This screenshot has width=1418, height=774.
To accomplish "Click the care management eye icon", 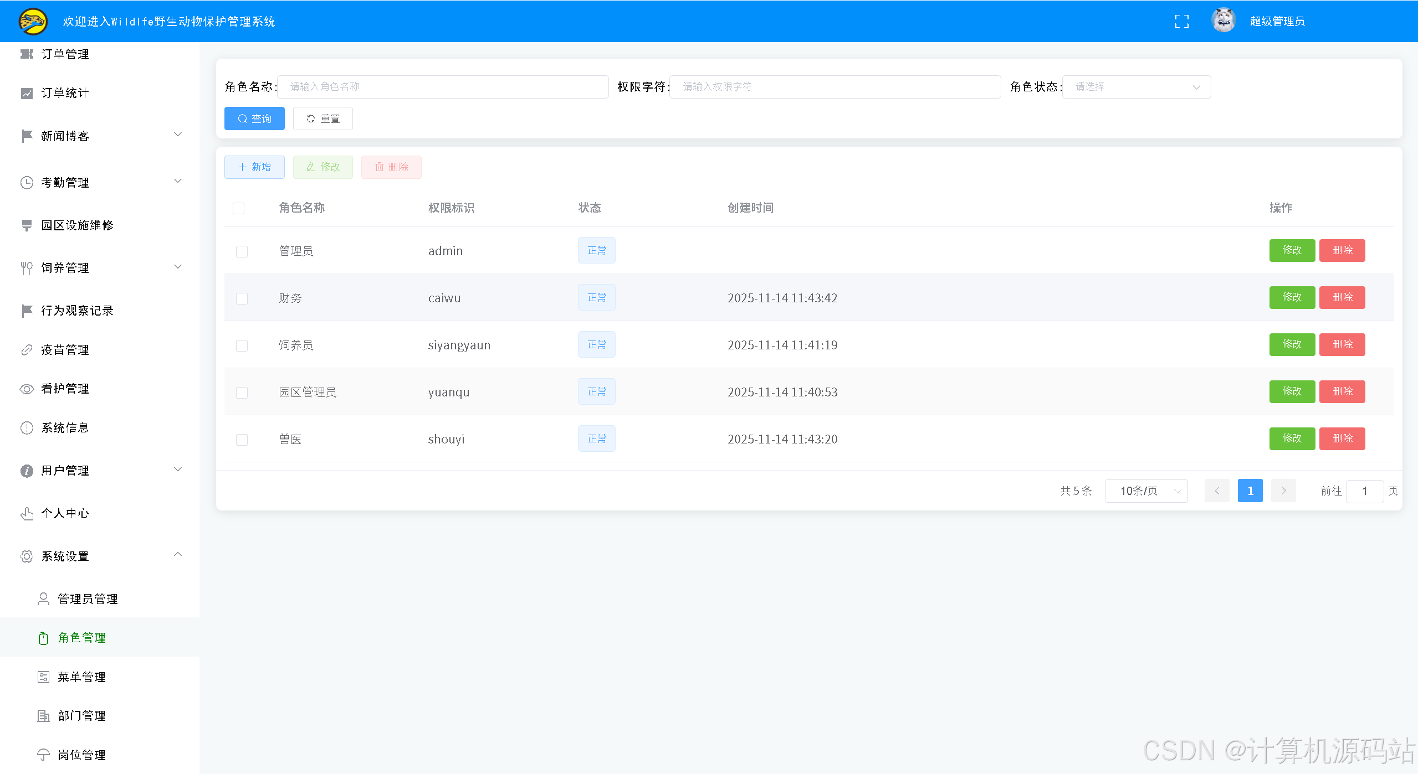I will 27,389.
